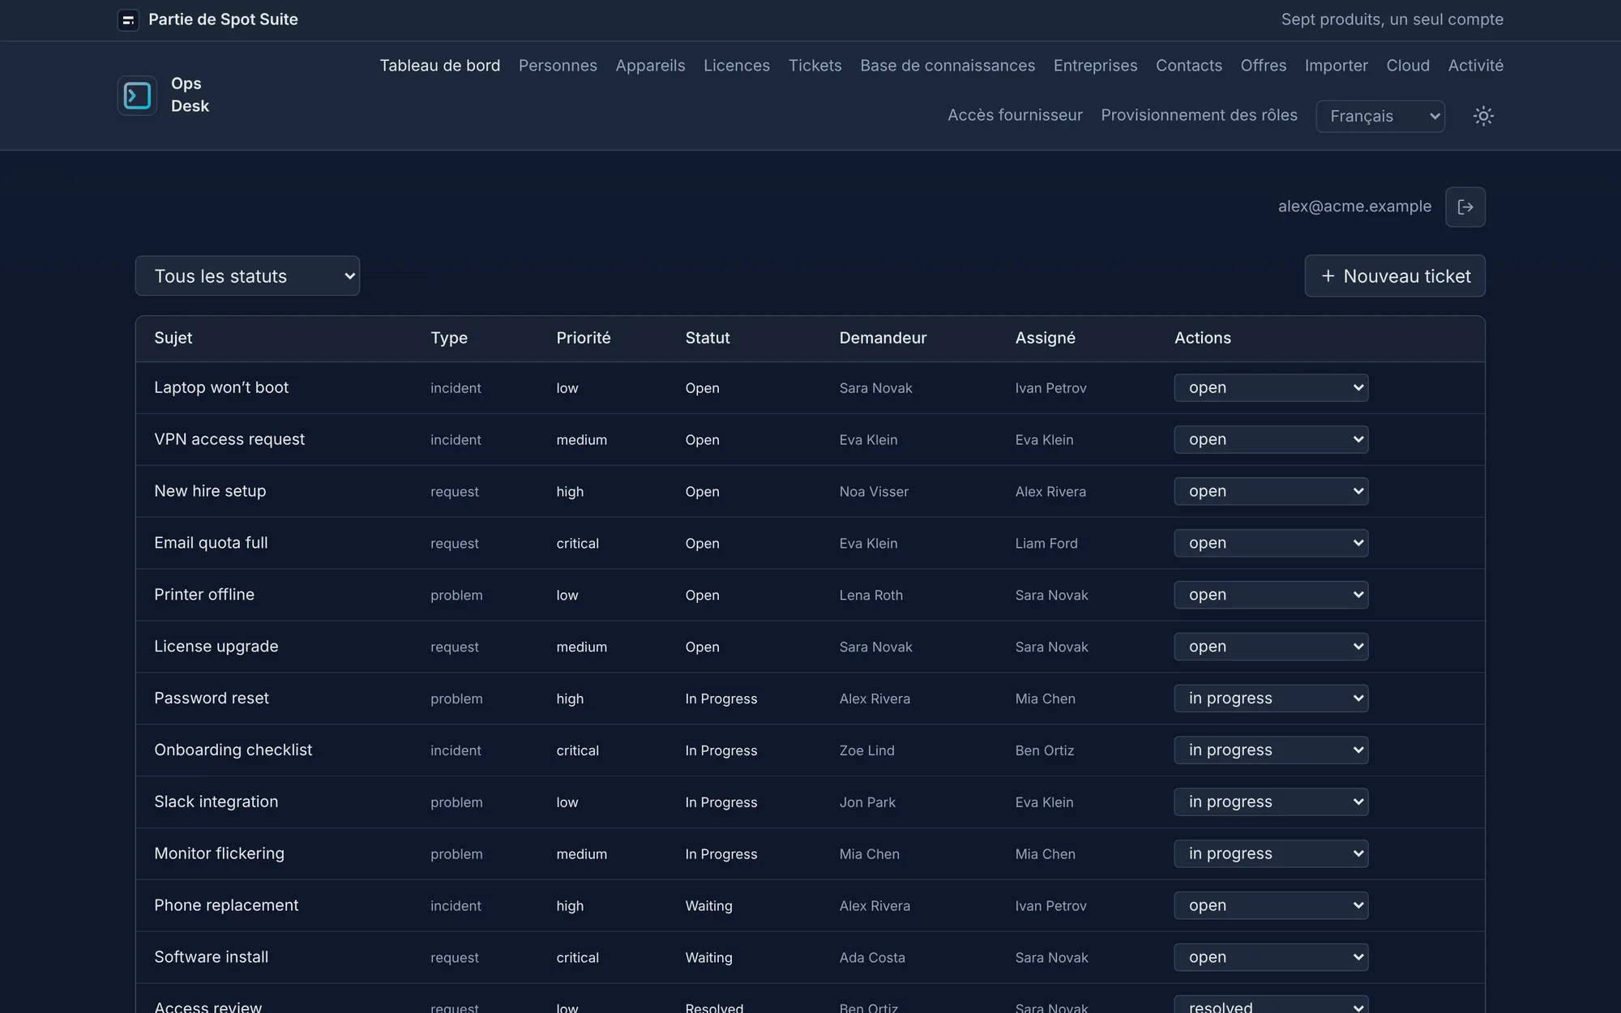Click the Software install subject

tap(212, 958)
